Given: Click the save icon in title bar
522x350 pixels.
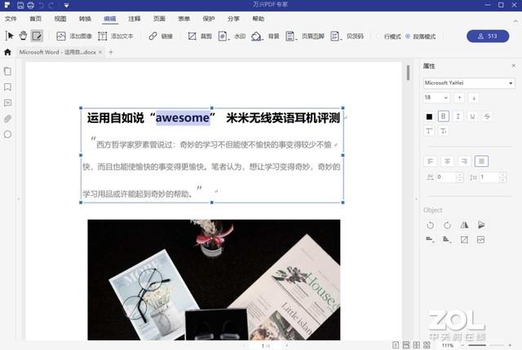Looking at the screenshot, I should [20, 5].
